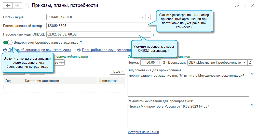
Task: Increase the year with the spinner arrows
Action: pyautogui.click(x=62, y=61)
